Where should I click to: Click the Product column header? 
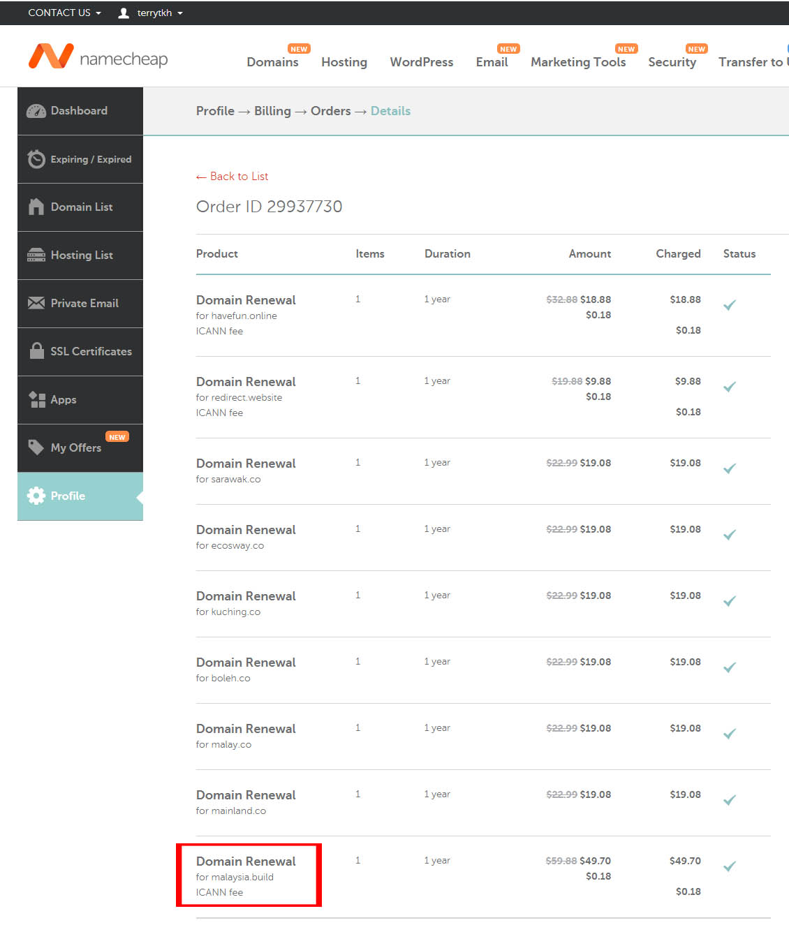pyautogui.click(x=217, y=254)
